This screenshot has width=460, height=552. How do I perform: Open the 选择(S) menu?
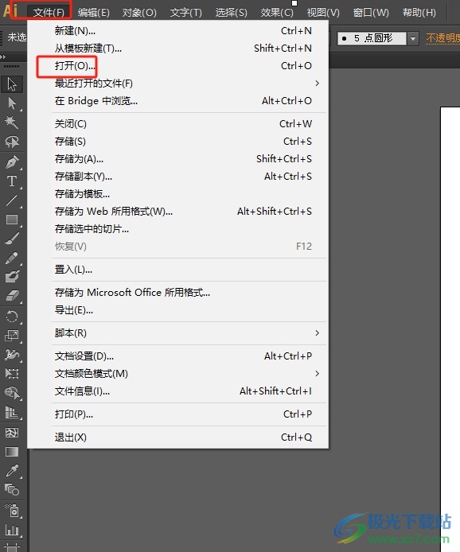[231, 12]
